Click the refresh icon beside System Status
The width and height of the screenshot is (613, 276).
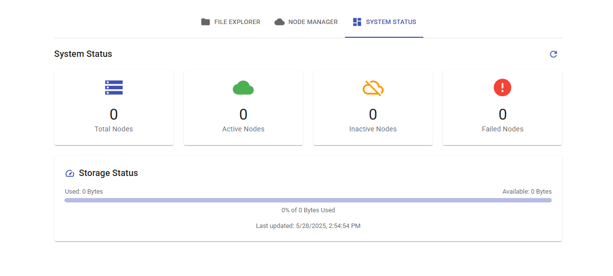coord(553,54)
